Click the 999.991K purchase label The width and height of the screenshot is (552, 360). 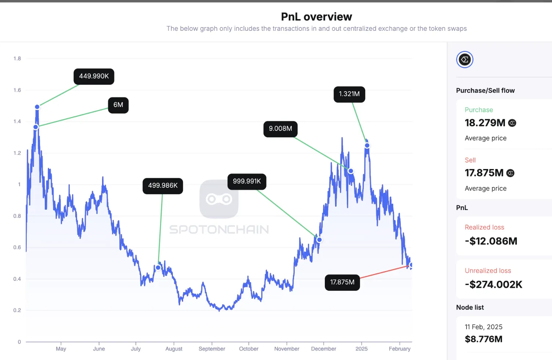click(247, 181)
